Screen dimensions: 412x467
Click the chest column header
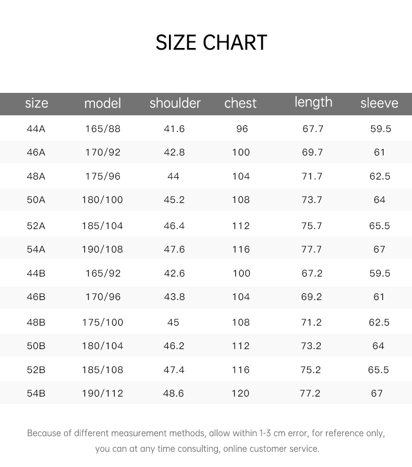(x=240, y=103)
